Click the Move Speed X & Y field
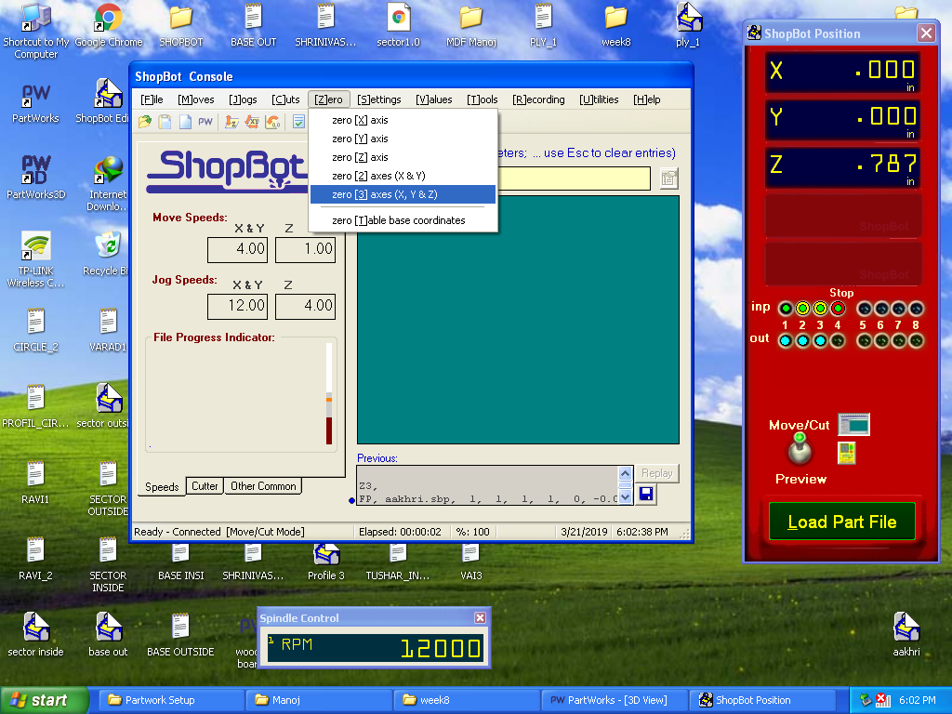 (x=237, y=249)
